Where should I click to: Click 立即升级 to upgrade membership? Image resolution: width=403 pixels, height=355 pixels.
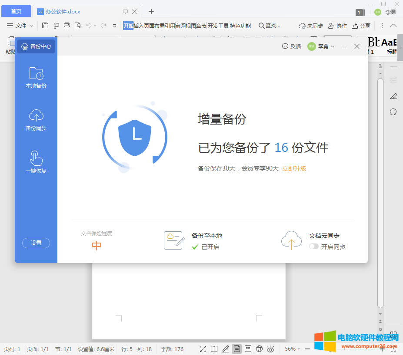tap(294, 168)
